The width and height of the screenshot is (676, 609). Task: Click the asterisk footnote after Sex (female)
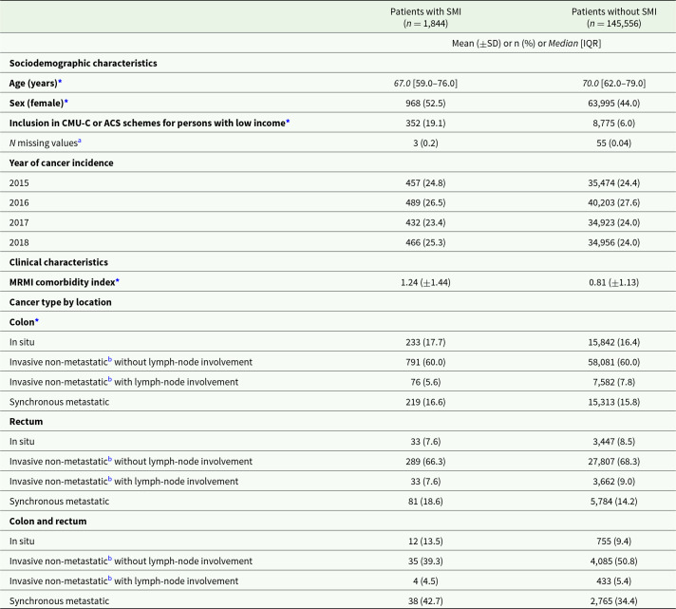pos(66,103)
